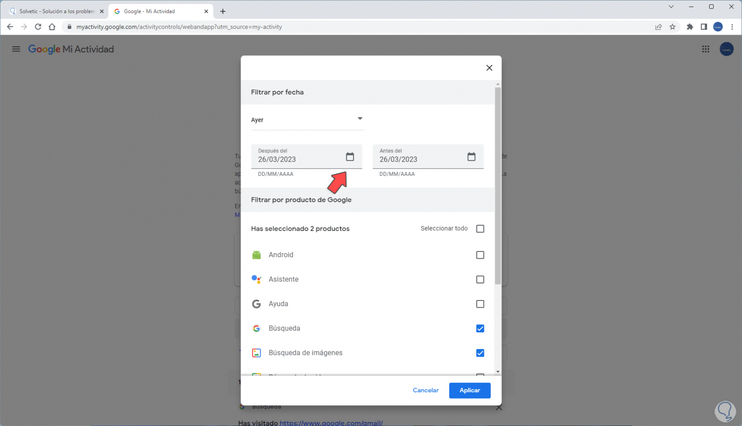
Task: Open the google.com/gmail visited link
Action: coord(331,423)
